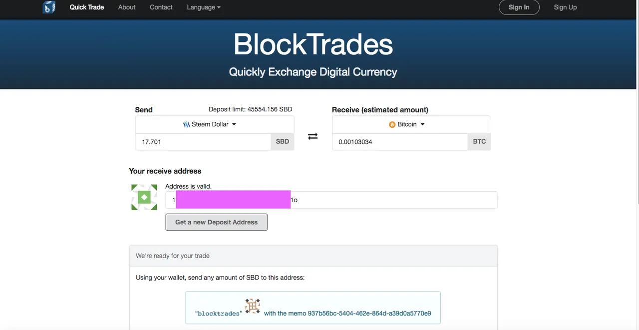Screen dimensions: 639x330
Task: Click the Sign Up link
Action: [565, 7]
